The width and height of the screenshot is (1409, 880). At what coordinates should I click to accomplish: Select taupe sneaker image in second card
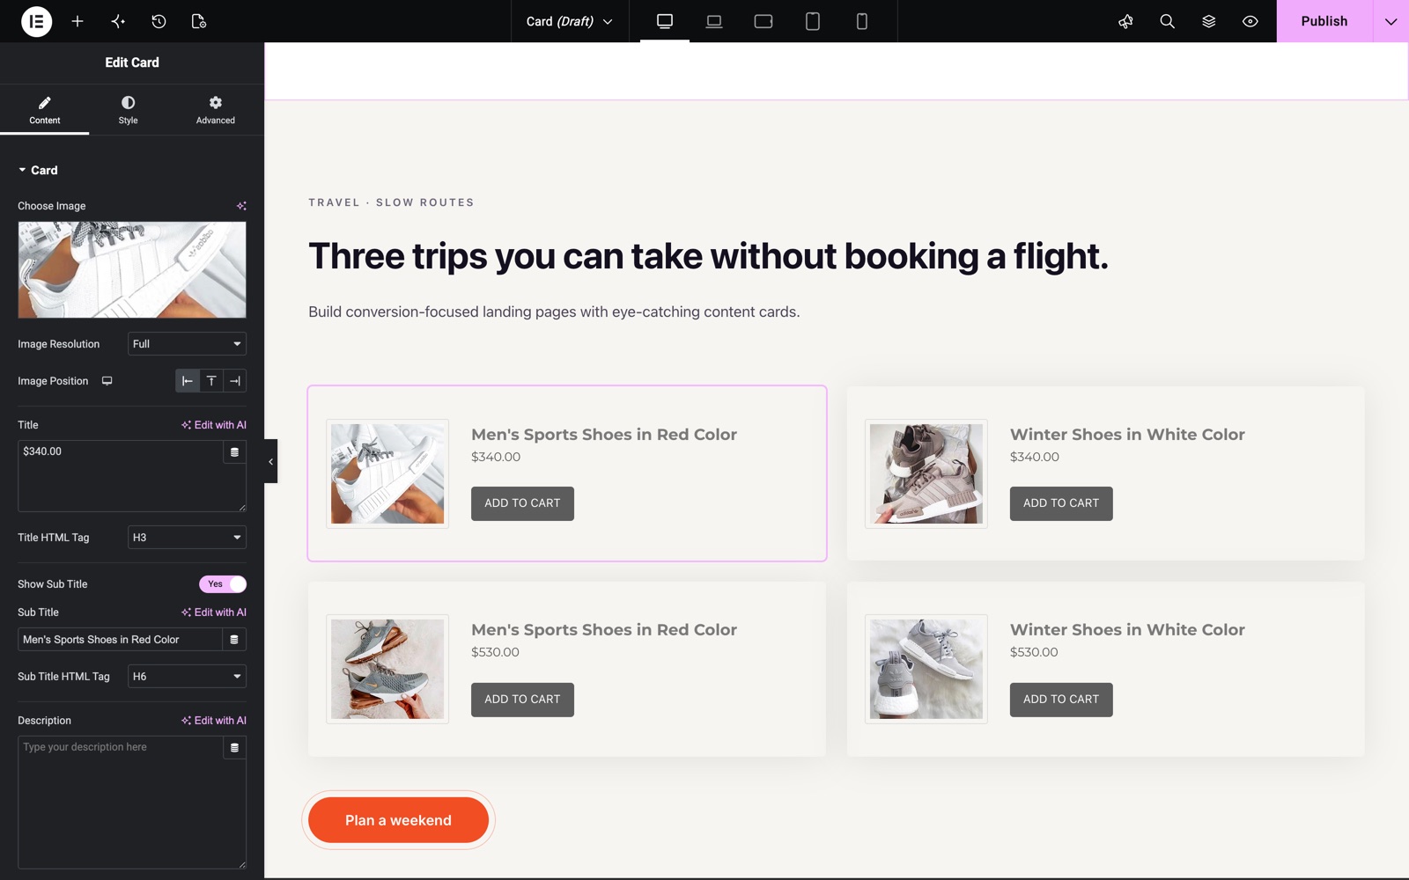coord(926,473)
